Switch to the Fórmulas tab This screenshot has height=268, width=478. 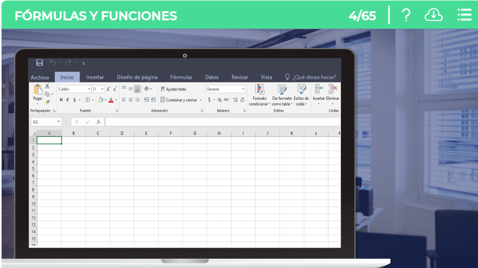[x=181, y=77]
